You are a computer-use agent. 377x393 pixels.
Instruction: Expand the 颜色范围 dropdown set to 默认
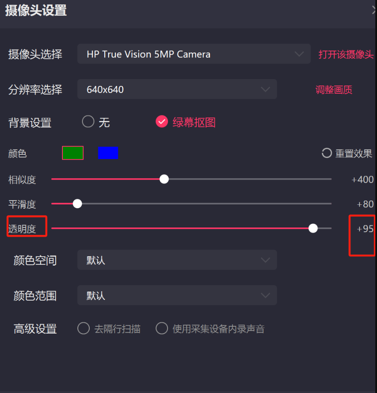177,295
